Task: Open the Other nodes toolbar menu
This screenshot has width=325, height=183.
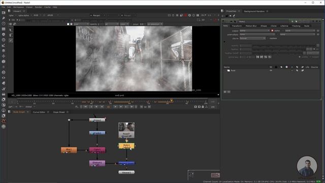Action: coord(4,94)
